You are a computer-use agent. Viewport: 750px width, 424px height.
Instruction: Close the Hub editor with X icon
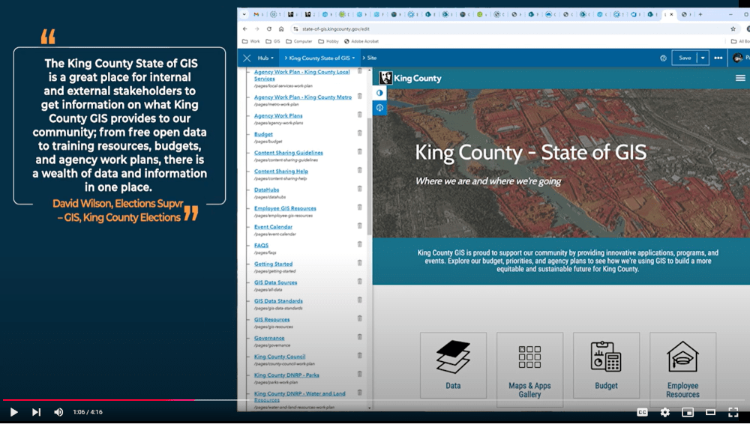247,58
